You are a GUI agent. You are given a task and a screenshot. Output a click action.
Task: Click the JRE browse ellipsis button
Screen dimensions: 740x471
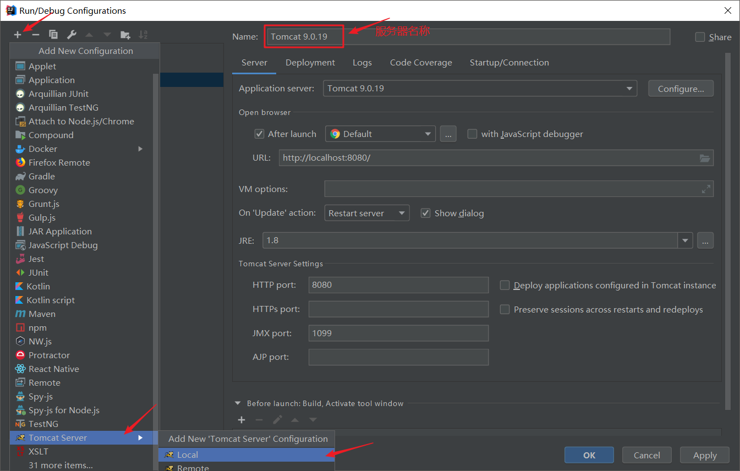pyautogui.click(x=705, y=240)
